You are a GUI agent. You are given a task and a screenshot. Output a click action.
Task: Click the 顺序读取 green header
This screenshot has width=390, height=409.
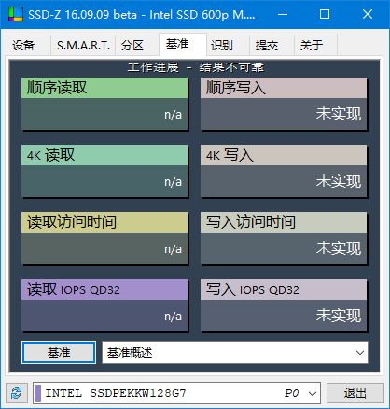tap(104, 88)
